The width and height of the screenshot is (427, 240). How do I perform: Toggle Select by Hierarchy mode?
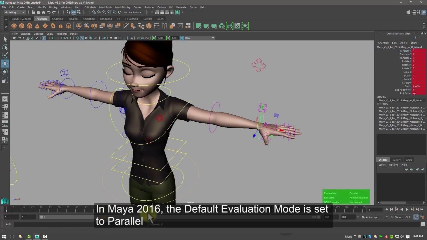pos(69,12)
